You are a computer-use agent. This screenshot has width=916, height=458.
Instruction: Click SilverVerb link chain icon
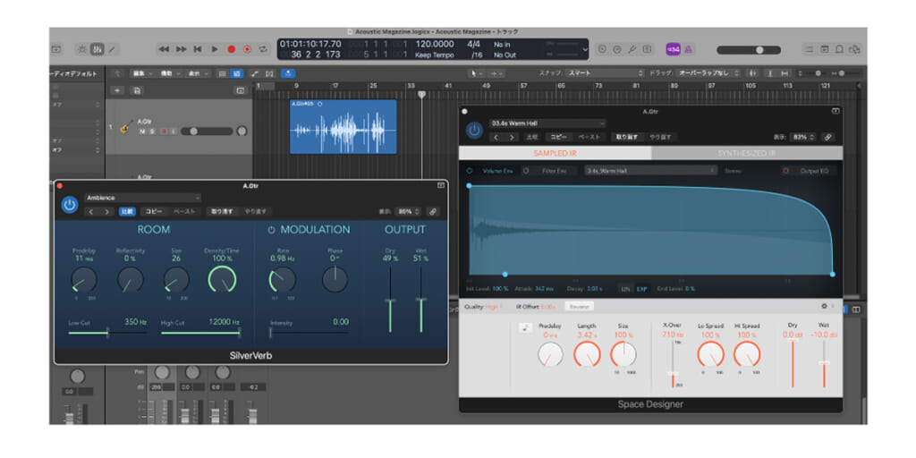pos(433,212)
